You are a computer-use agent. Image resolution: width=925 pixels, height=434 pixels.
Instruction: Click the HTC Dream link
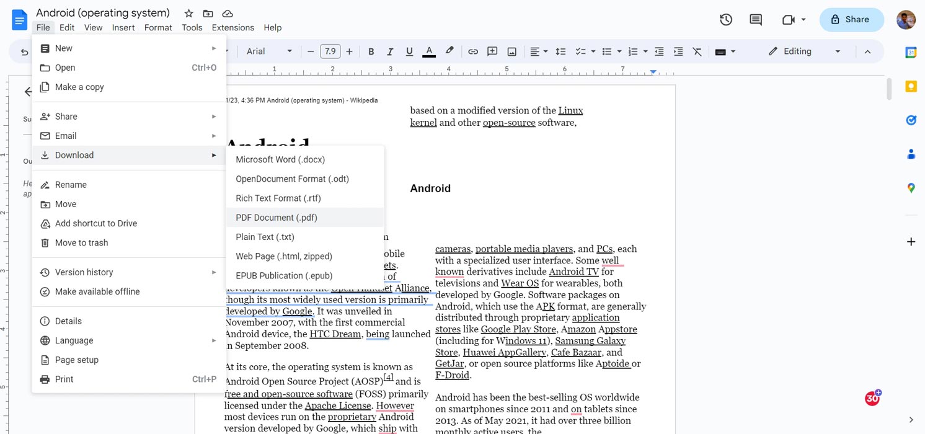(335, 334)
